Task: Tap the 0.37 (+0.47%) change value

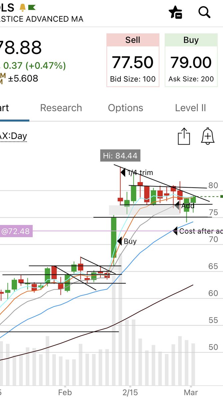Action: tap(35, 66)
